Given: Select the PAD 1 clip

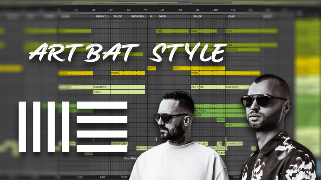Looking at the screenshot, I should coord(119,92).
